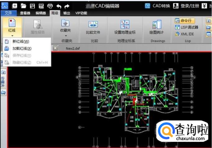Screen dimensions: 212x148
Task: Toggle the 命令行 command line button
Action: [x=185, y=21]
